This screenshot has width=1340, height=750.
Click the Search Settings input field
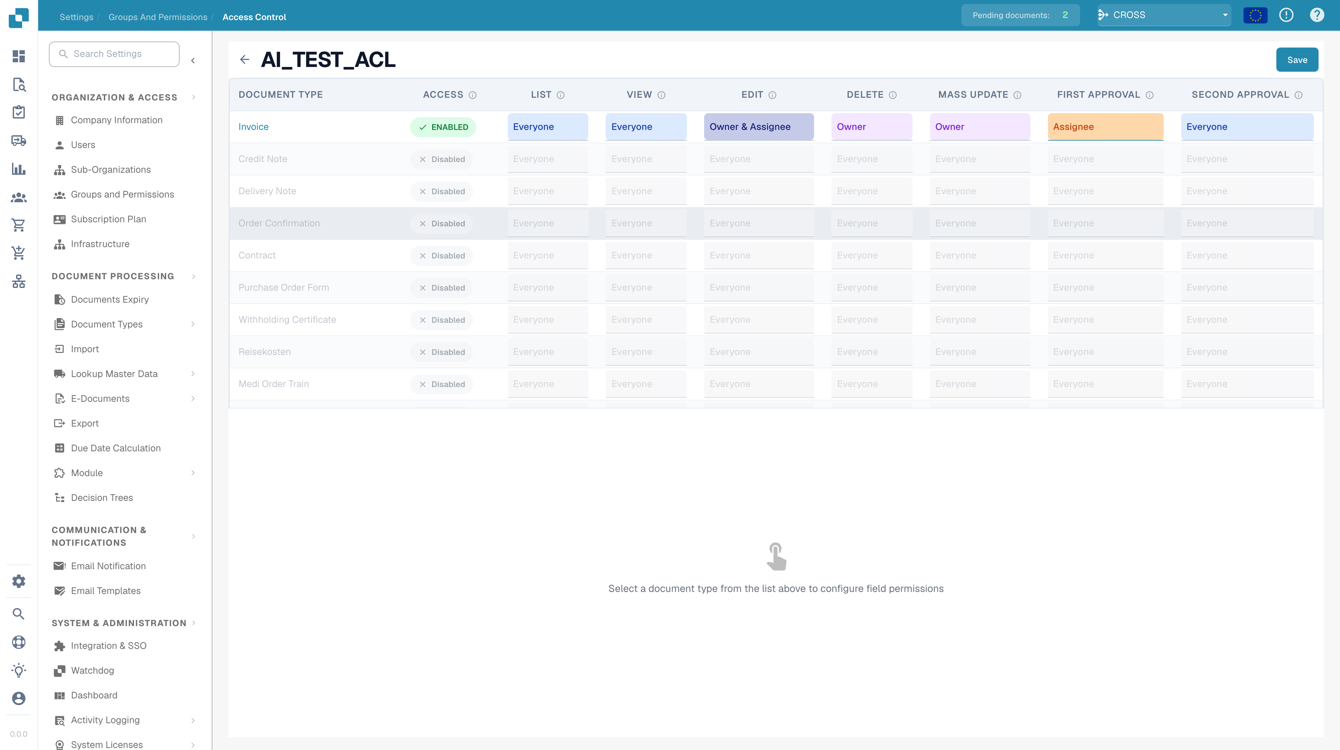pos(114,54)
